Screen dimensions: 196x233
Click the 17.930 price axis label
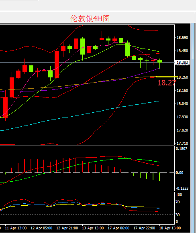point(182,117)
